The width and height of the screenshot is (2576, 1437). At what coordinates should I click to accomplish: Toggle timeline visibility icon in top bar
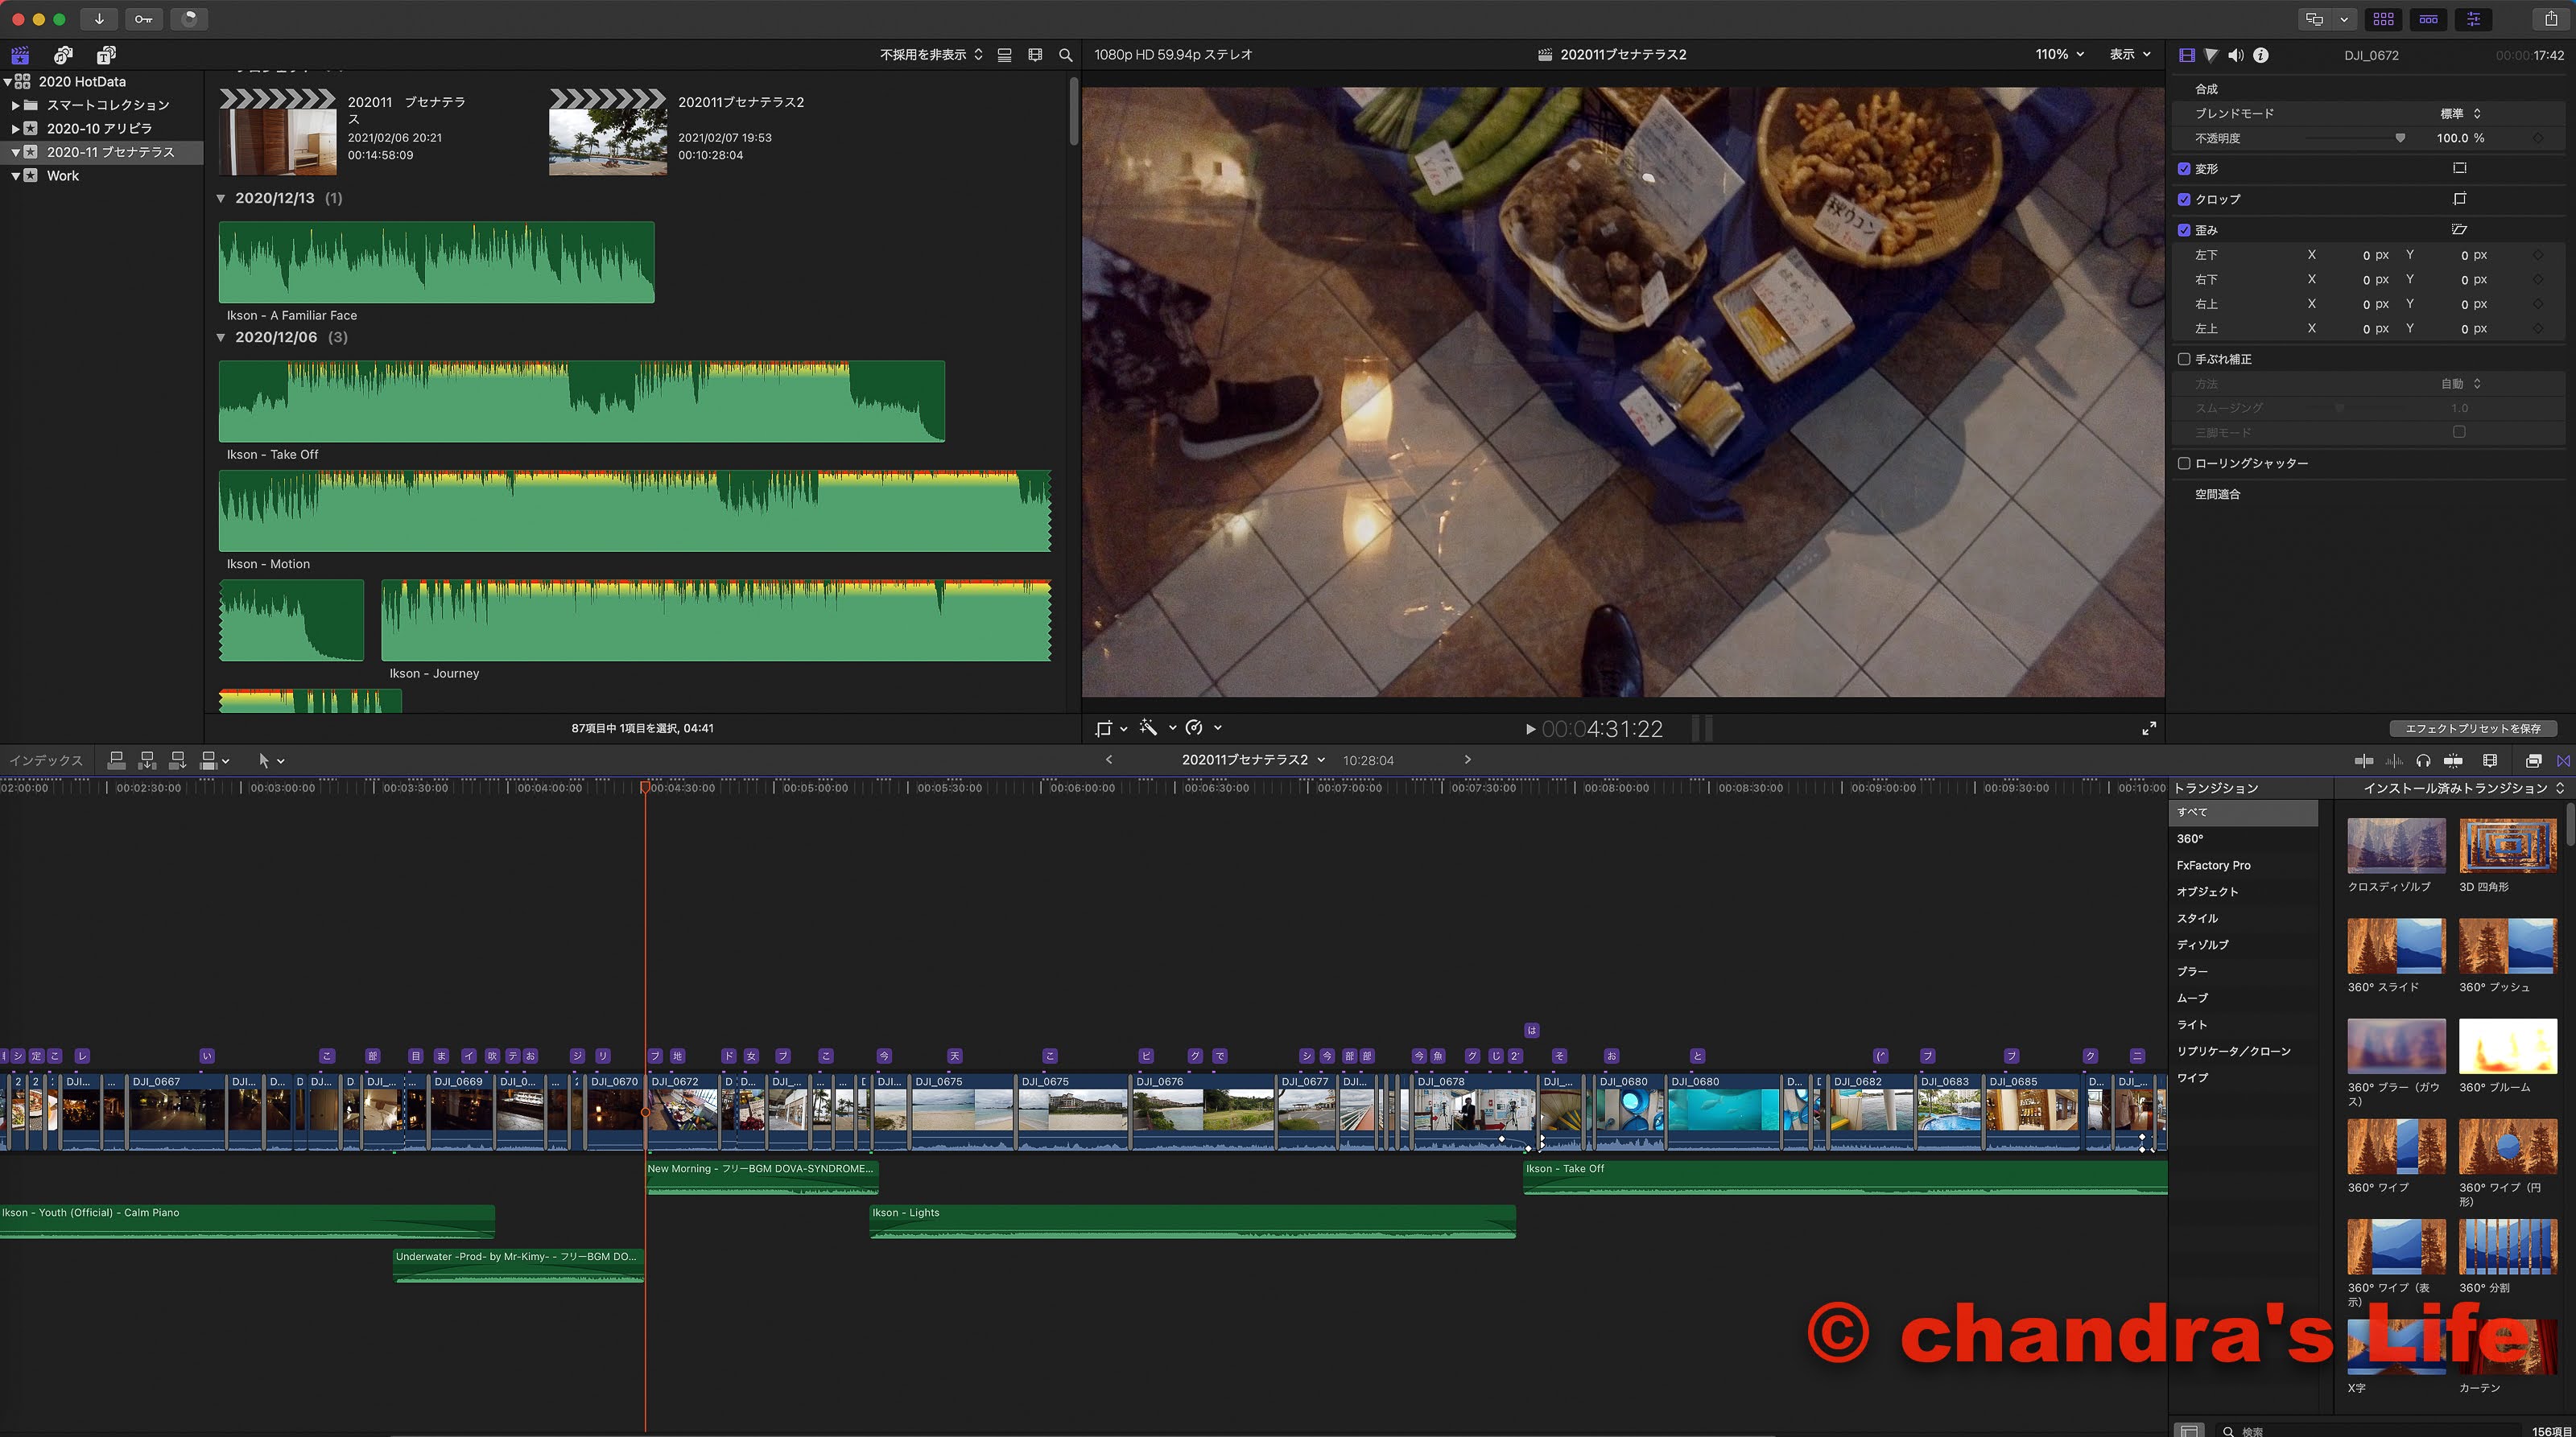2428,19
